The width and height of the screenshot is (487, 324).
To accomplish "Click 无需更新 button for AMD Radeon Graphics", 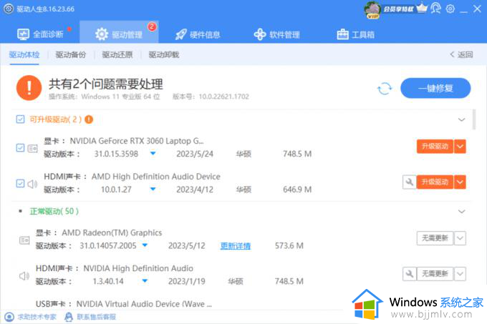I will pyautogui.click(x=435, y=238).
